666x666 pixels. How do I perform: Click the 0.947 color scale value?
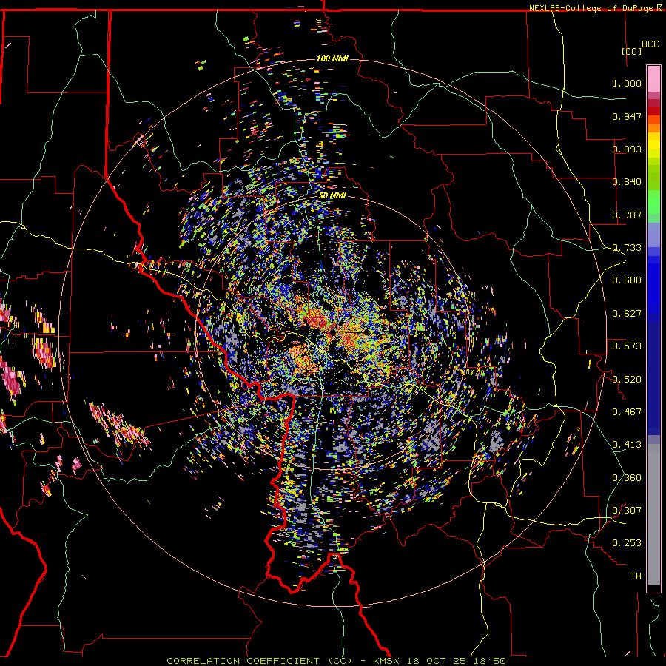[x=627, y=116]
